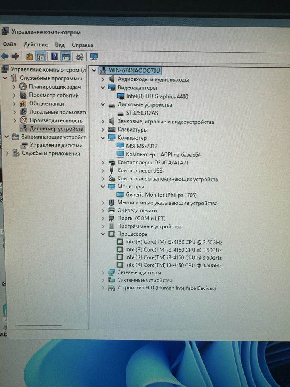Viewport: 290px width, 387px height.
Task: Select Диспетчер устройств in left tree
Action: (x=56, y=128)
